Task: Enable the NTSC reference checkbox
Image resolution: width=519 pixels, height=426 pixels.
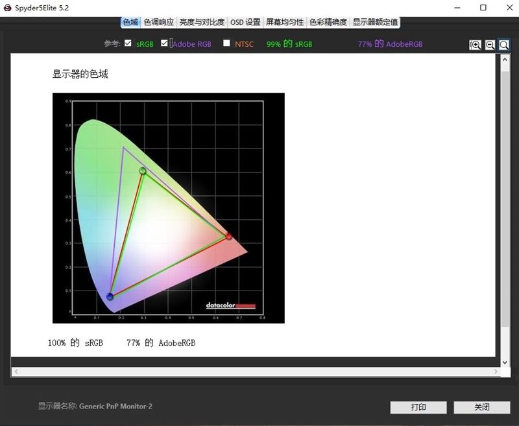Action: pos(226,43)
